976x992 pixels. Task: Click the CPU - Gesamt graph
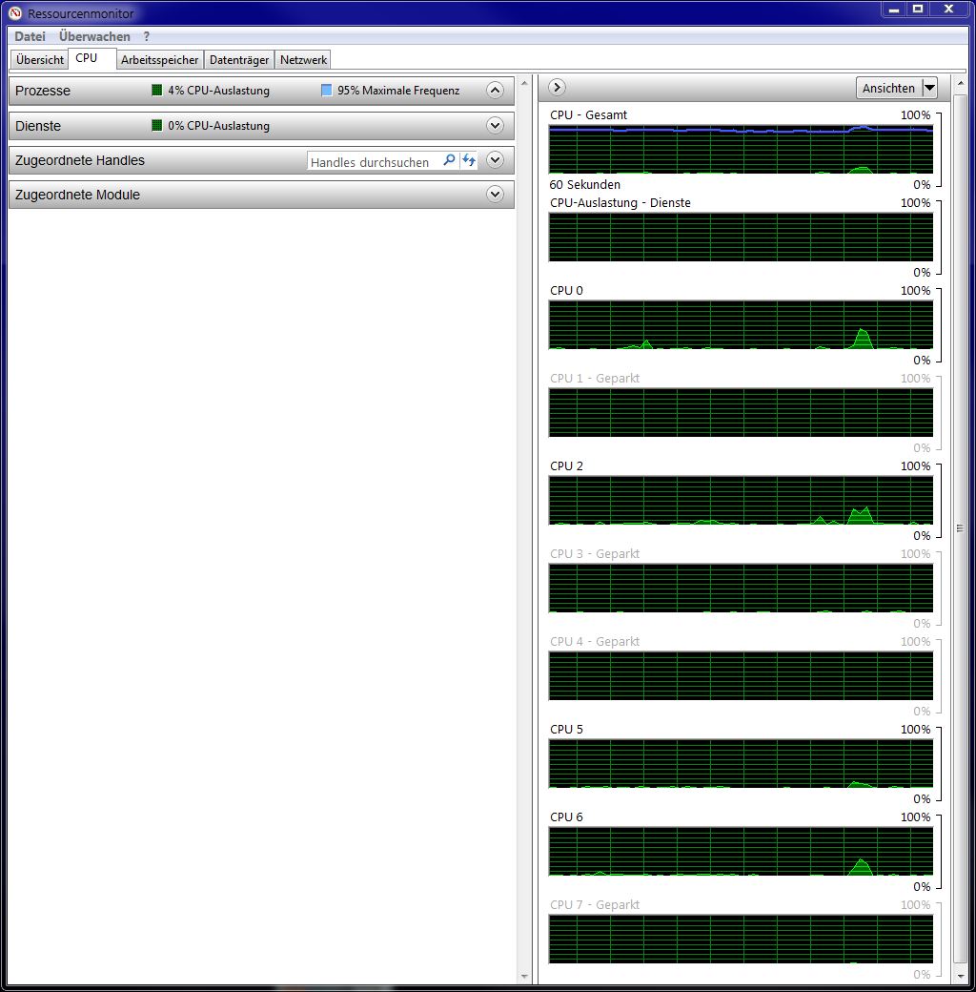coord(741,150)
